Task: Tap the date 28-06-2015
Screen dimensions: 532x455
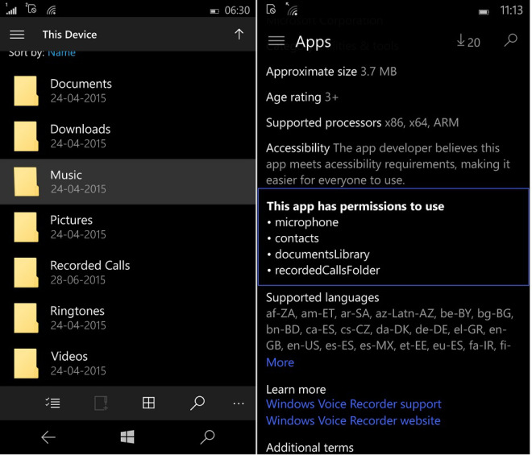Action: click(78, 280)
